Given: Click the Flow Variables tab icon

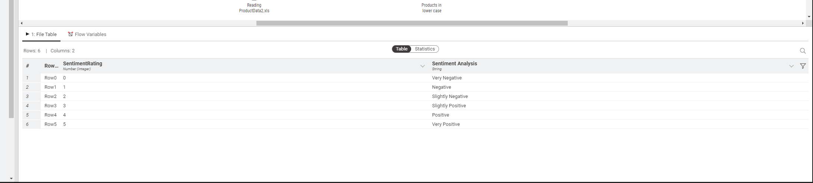Looking at the screenshot, I should [x=71, y=34].
